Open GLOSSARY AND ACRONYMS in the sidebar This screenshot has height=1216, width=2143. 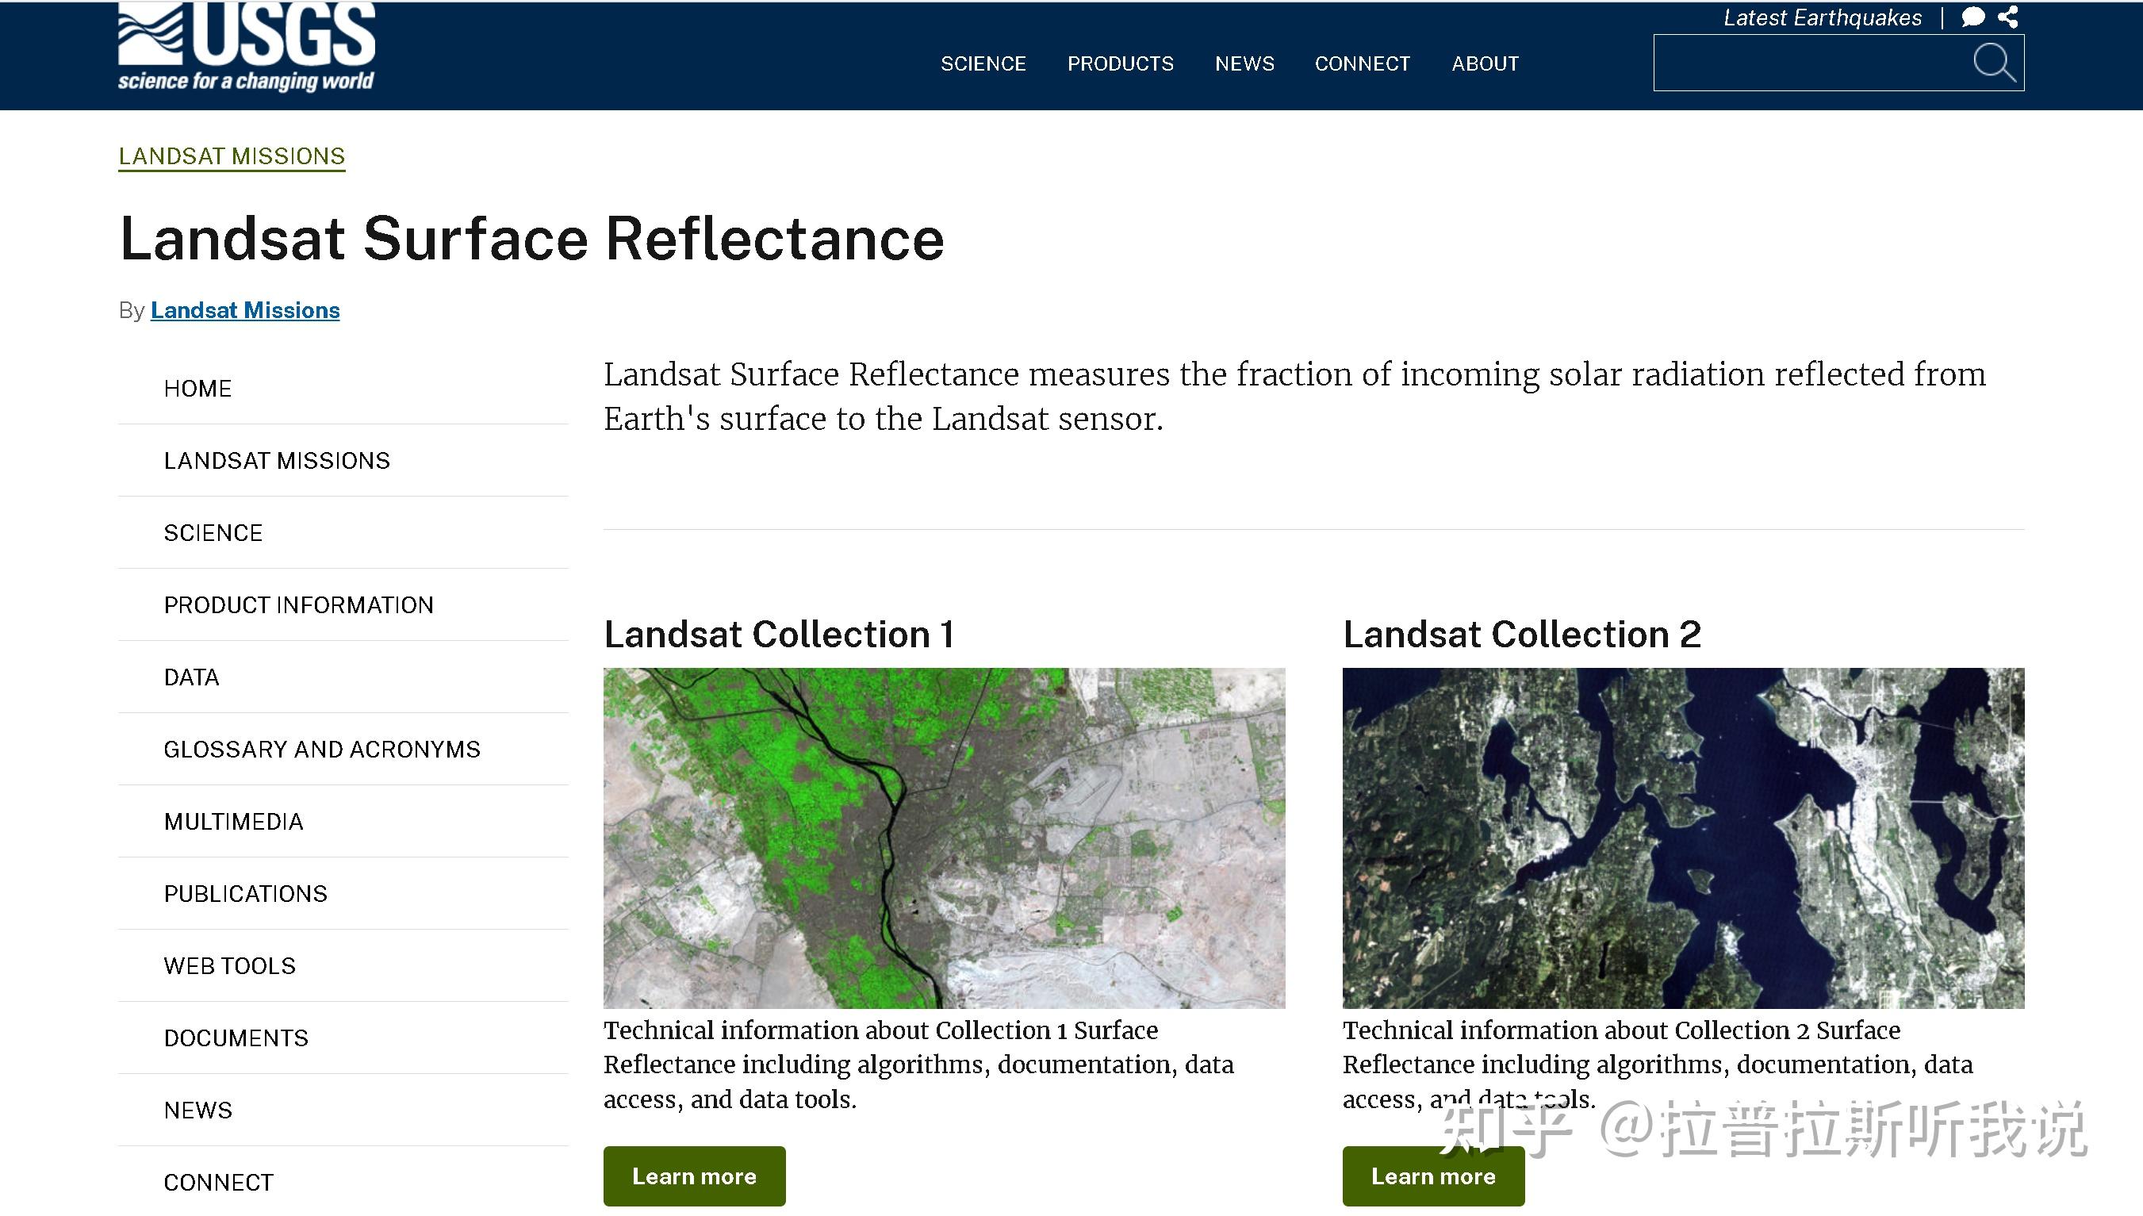(x=322, y=749)
